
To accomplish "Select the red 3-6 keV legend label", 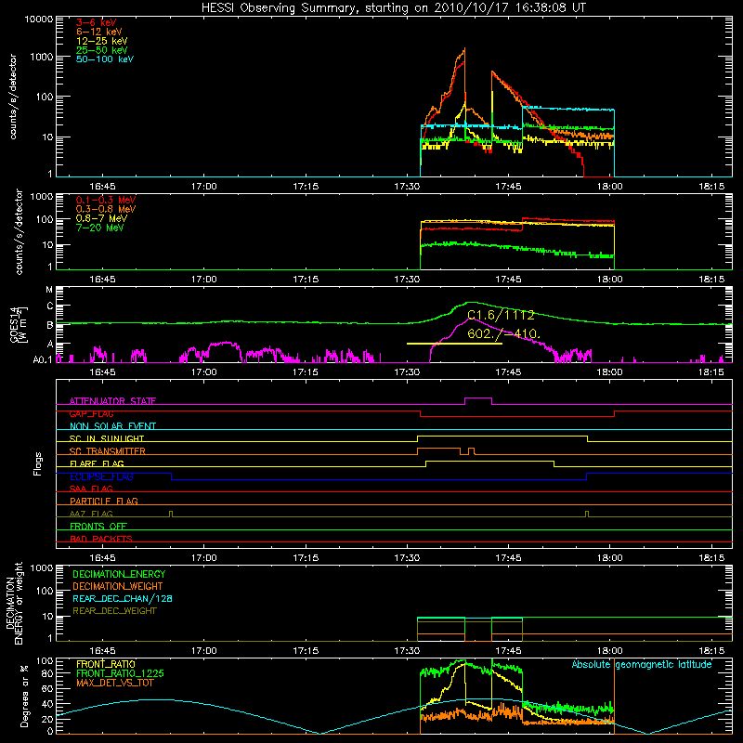I will point(96,22).
